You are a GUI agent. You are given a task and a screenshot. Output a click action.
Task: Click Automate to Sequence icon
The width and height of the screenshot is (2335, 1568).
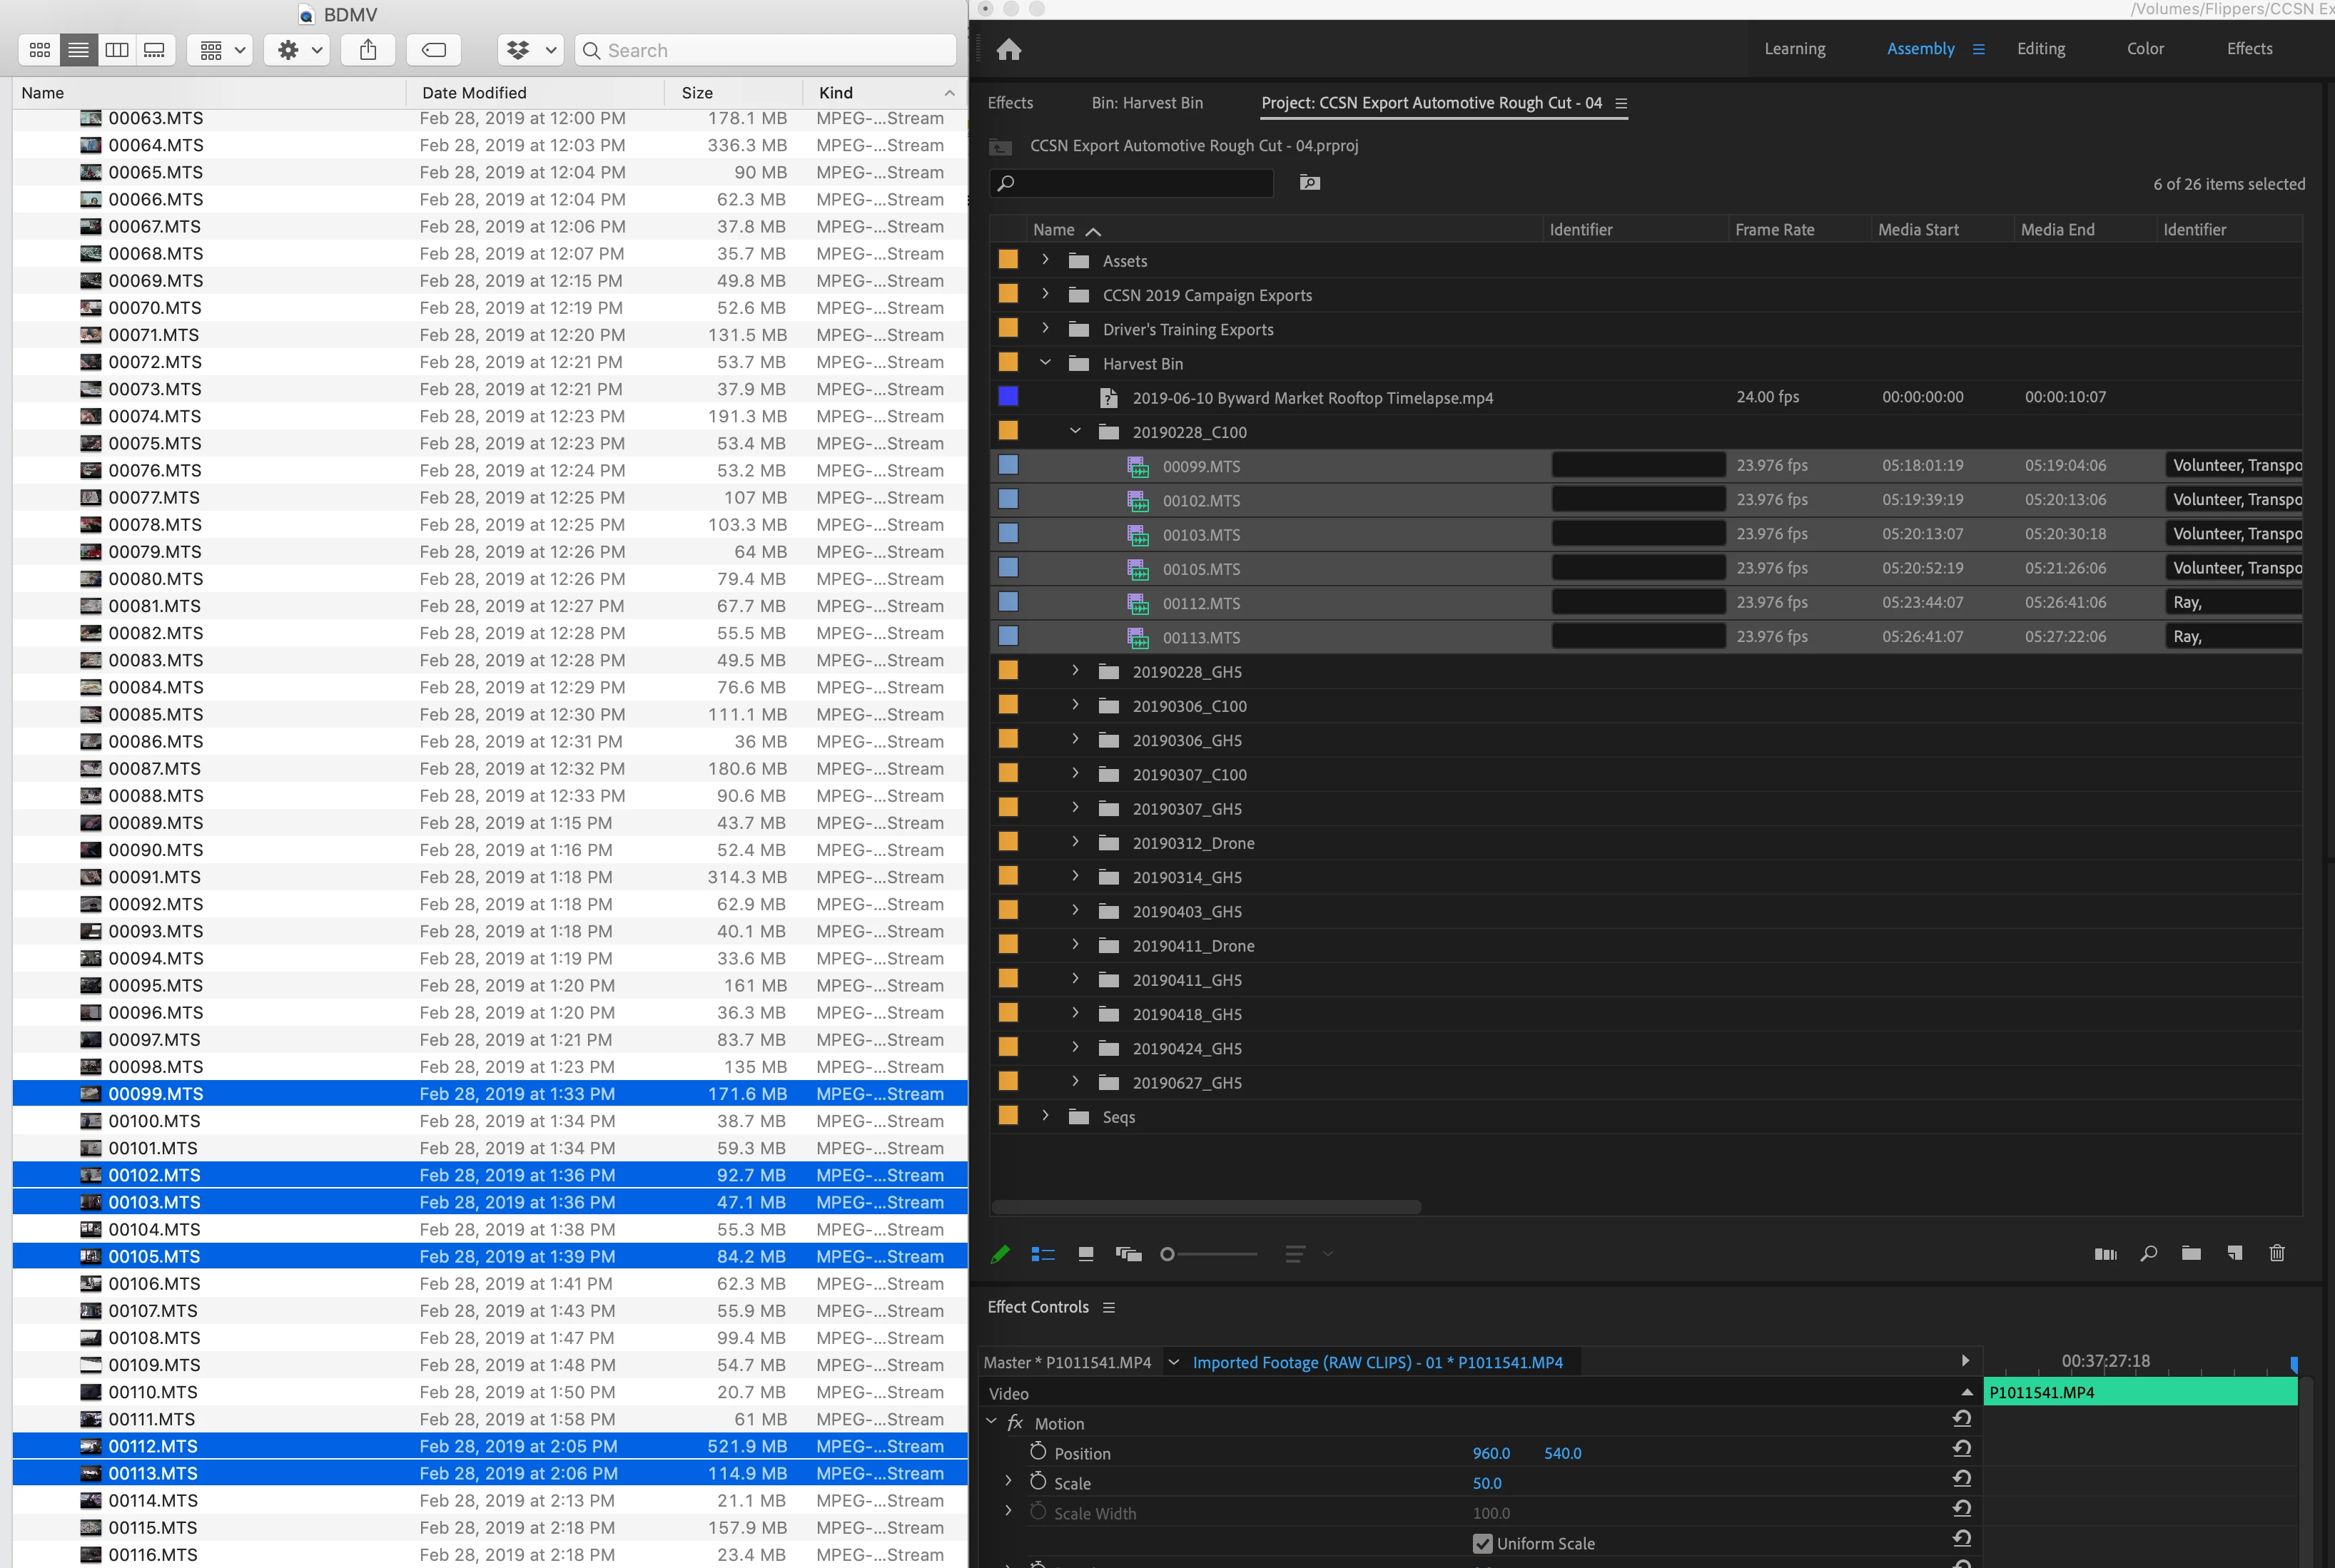(2105, 1254)
